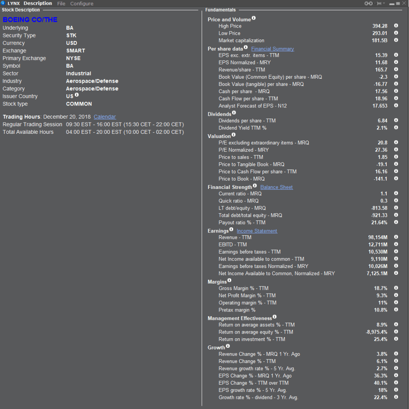Click the EPS Change TTM over TTM value 40.1%

point(381,383)
